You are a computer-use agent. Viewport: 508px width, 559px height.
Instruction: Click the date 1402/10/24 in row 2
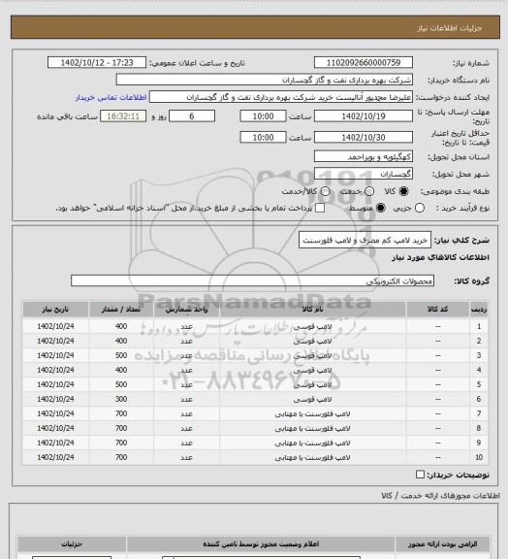pyautogui.click(x=55, y=341)
